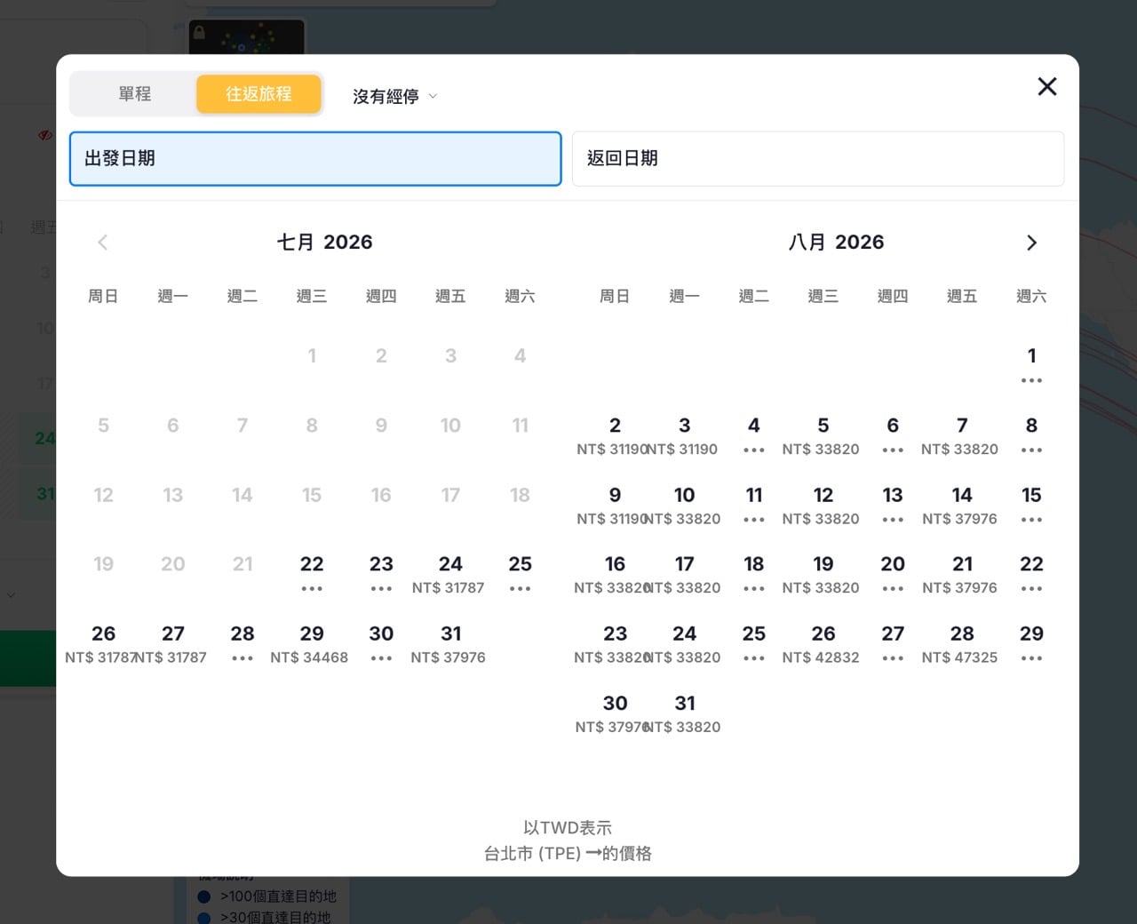Select August 8 in the calendar
The width and height of the screenshot is (1137, 924).
1031,435
